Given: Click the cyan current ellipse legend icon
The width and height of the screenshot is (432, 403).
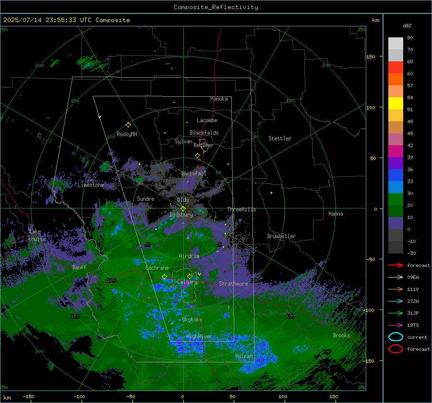Looking at the screenshot, I should (396, 337).
